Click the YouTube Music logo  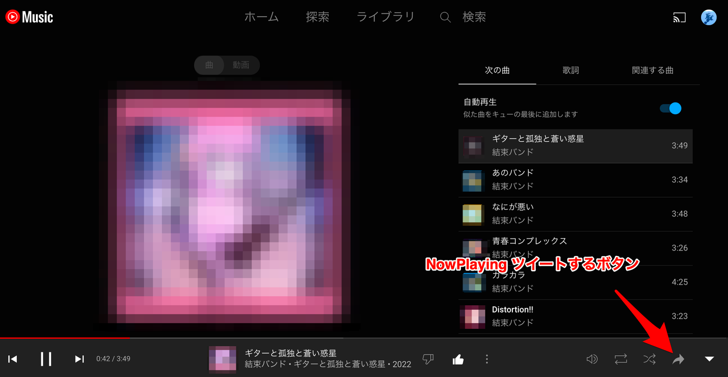29,17
